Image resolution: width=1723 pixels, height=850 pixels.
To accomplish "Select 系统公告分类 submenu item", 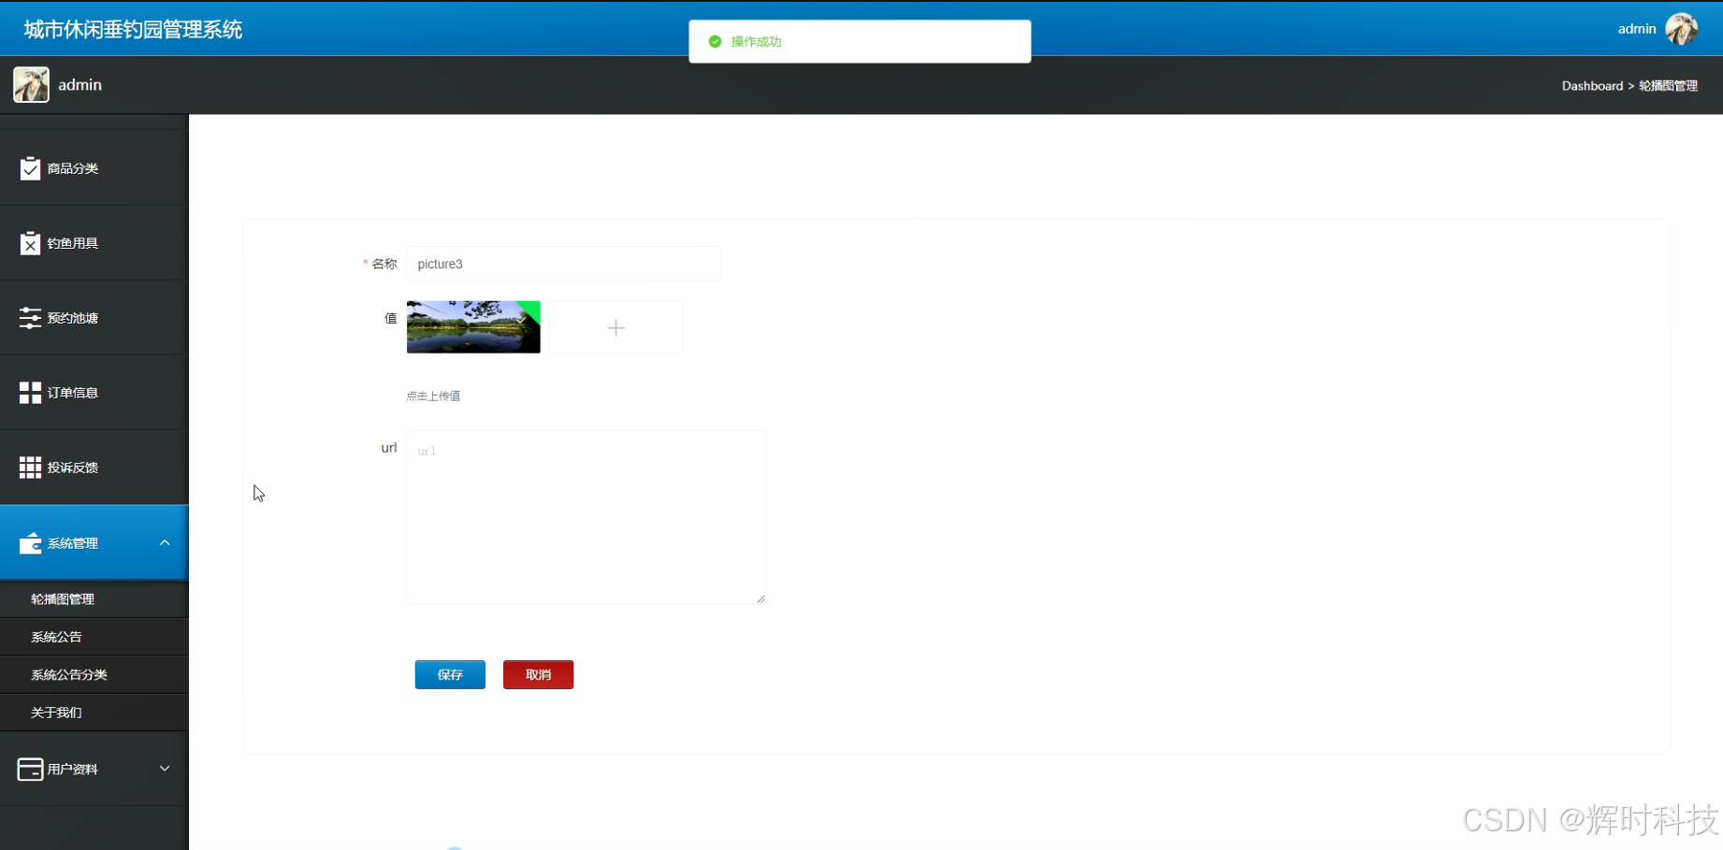I will click(94, 674).
